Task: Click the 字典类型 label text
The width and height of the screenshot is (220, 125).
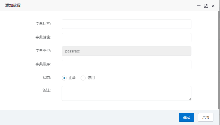Action: (43, 51)
